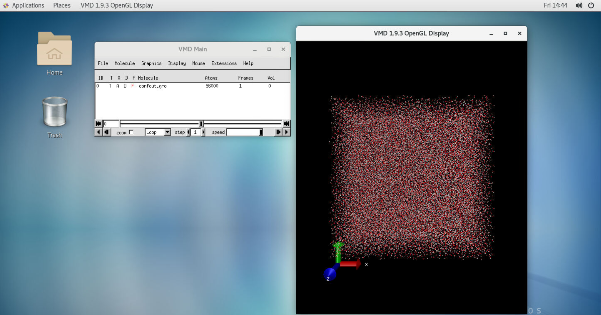
Task: Click the frame position slider handle
Action: point(201,124)
